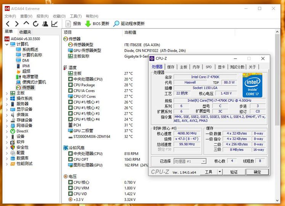Click the 性能测试 tree icon
The width and height of the screenshot is (285, 206).
(13, 164)
